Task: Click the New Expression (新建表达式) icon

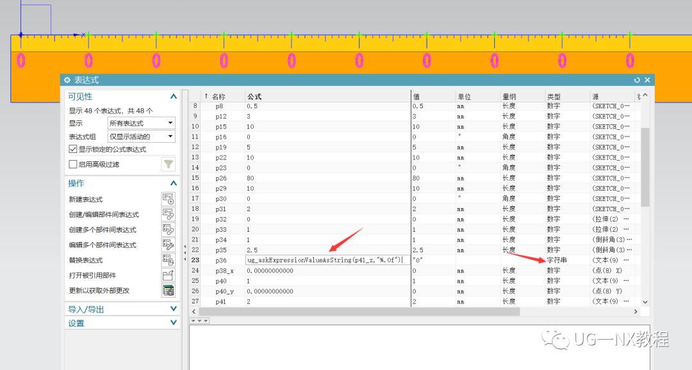Action: 169,199
